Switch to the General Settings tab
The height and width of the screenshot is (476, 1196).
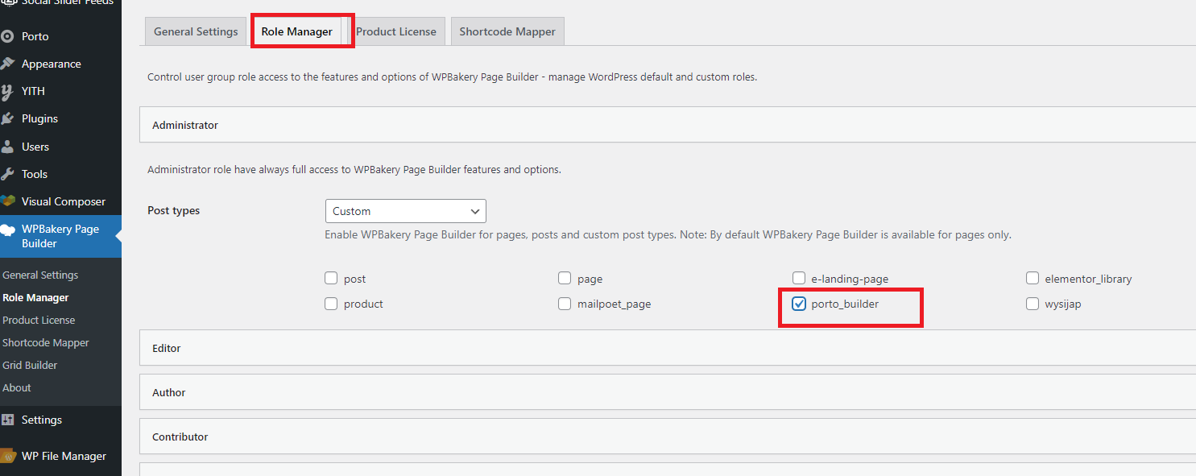pos(196,31)
